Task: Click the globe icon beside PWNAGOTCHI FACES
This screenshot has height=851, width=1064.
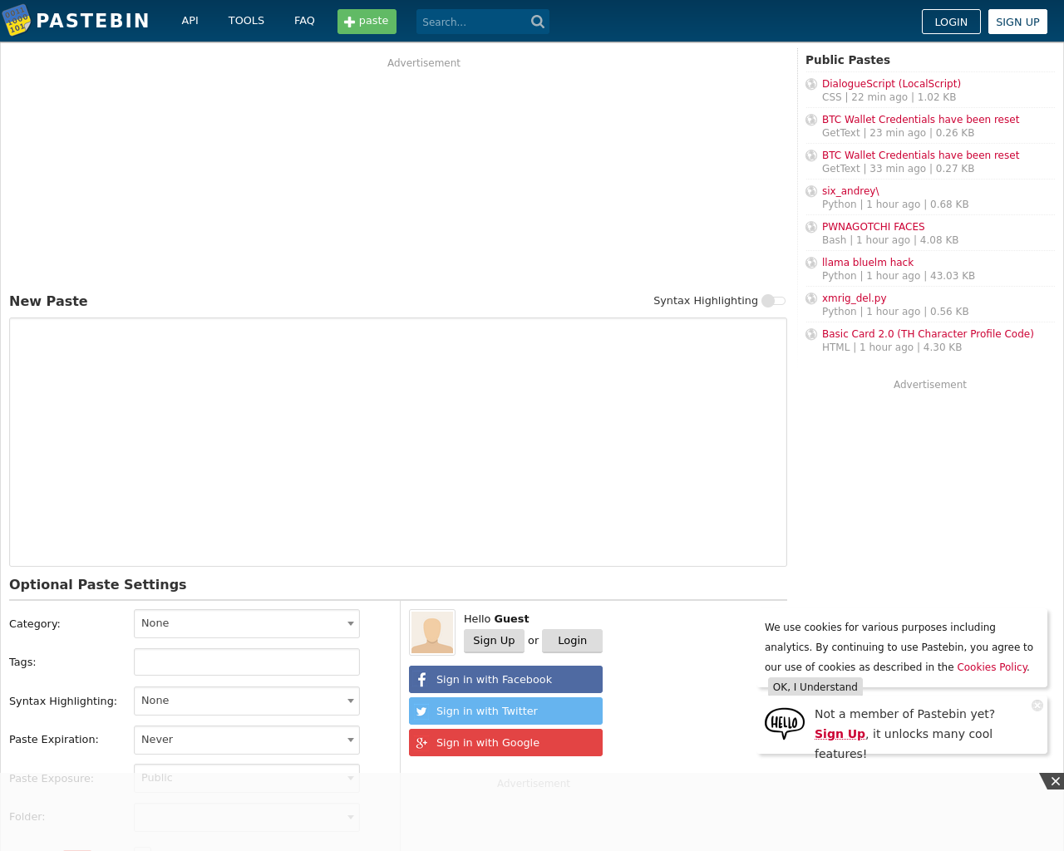Action: tap(811, 227)
